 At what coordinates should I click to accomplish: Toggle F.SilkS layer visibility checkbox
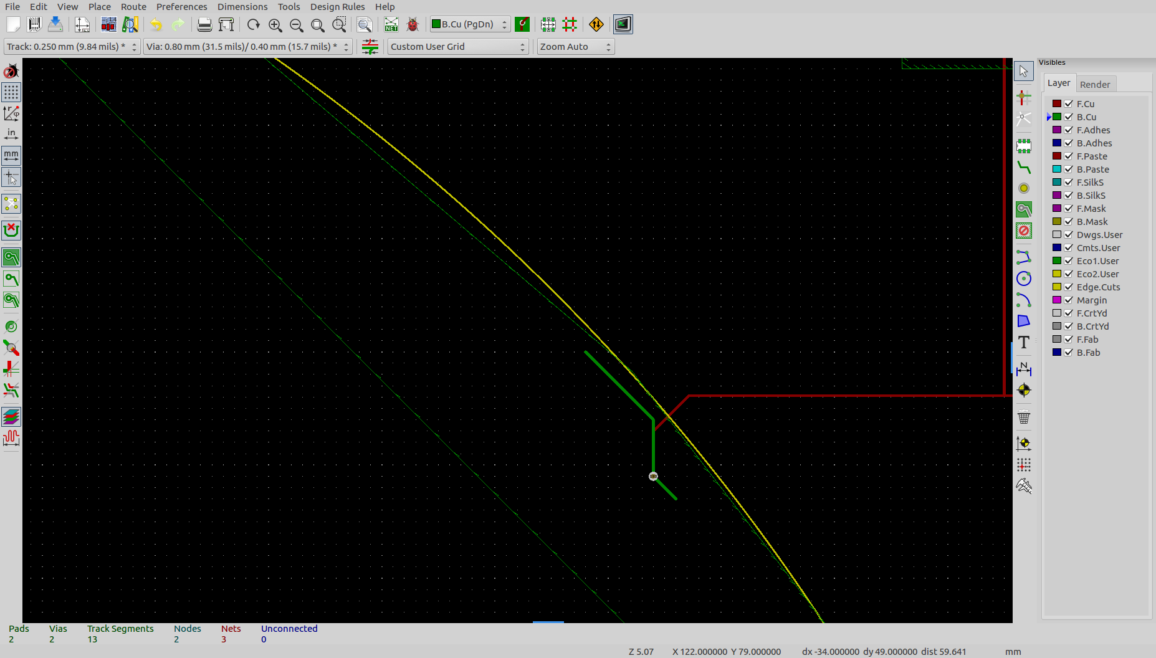tap(1069, 183)
